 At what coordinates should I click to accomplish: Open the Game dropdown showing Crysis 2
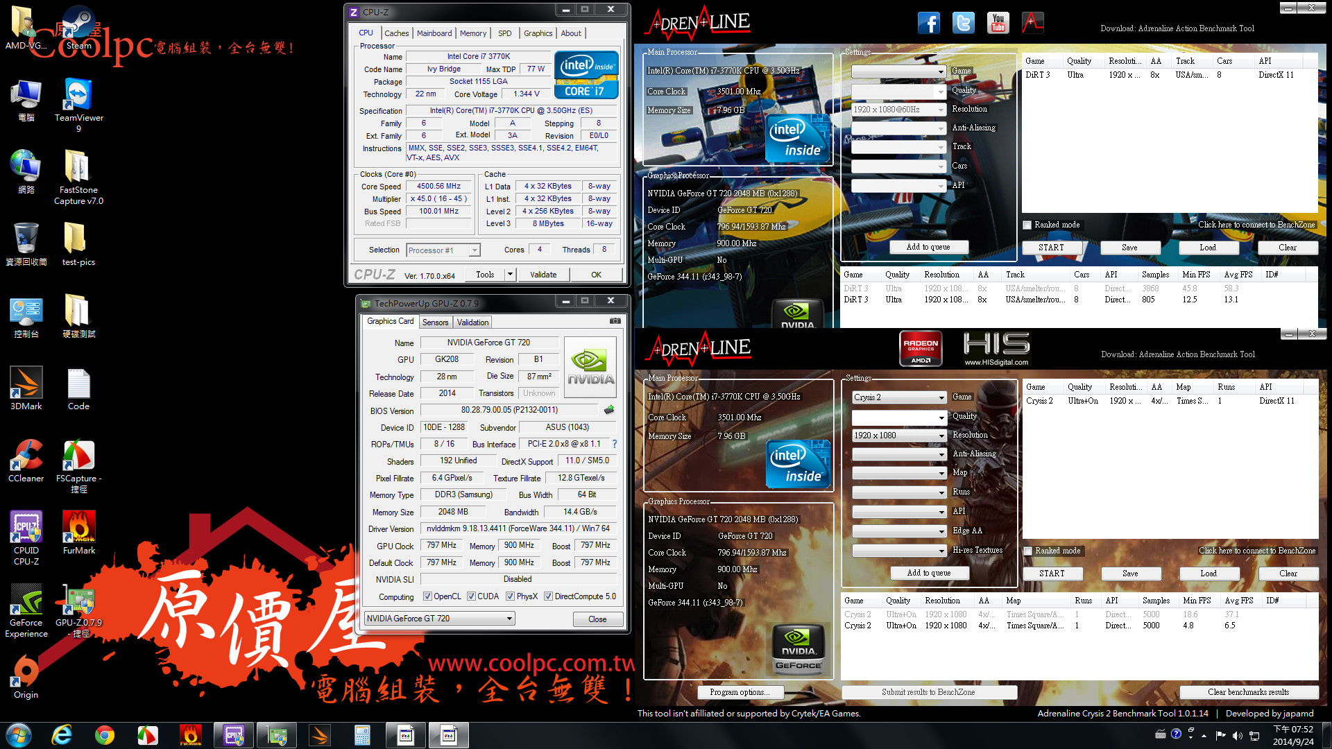(899, 397)
